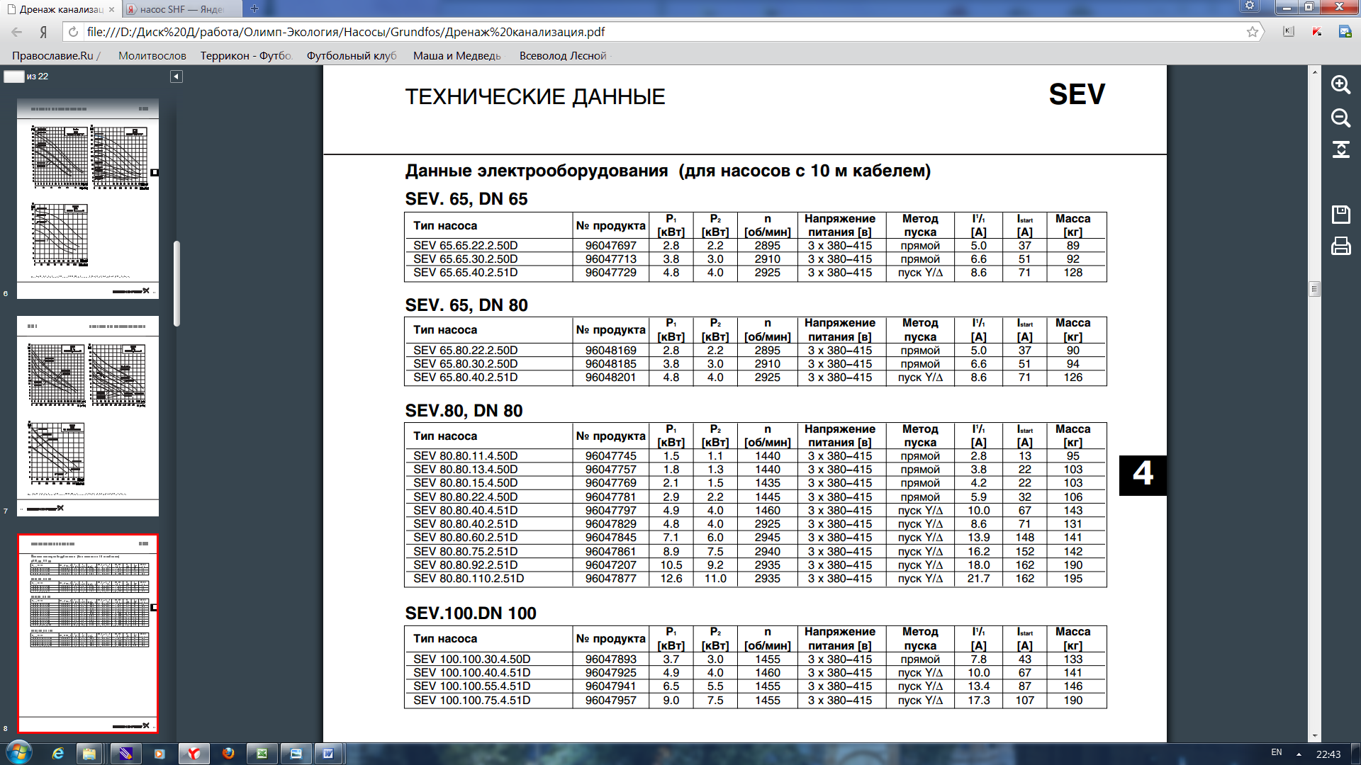
Task: Click the EN language indicator
Action: pos(1276,752)
